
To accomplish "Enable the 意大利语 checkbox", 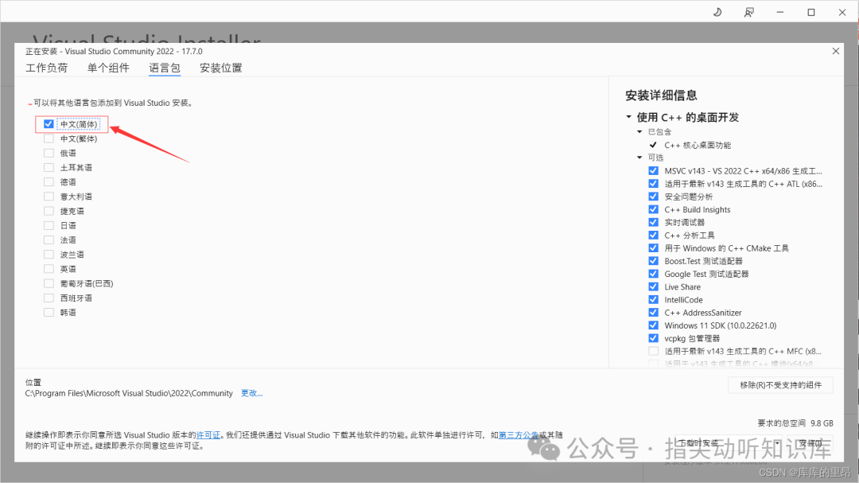I will pos(49,197).
